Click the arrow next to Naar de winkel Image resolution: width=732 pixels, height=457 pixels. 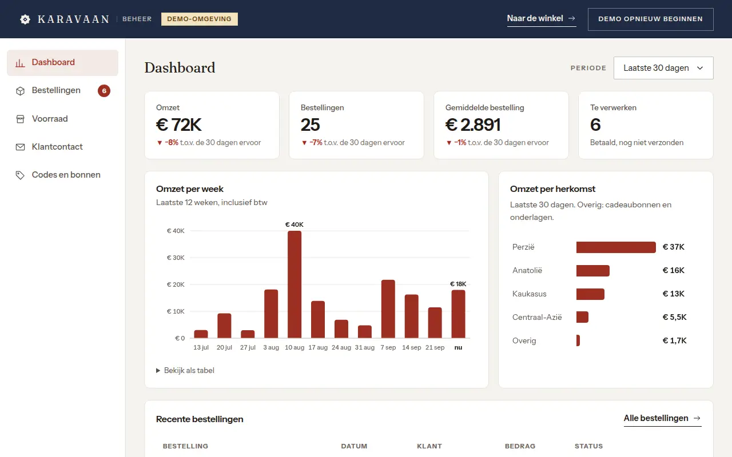point(572,18)
